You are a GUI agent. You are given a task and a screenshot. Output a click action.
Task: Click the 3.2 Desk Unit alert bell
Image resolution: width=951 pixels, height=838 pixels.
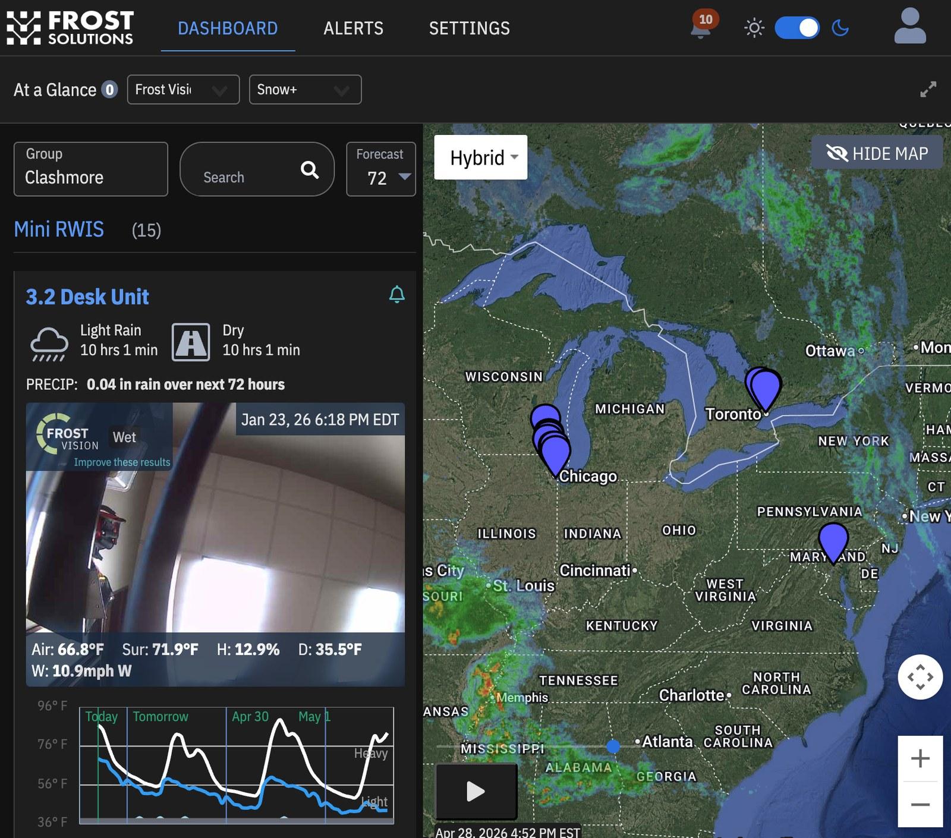(396, 295)
